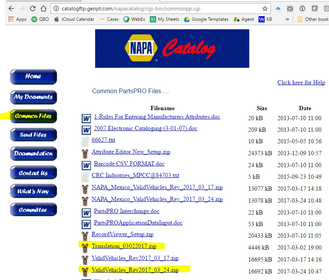Download Attribute Editor New_Setup.zip
Image resolution: width=329 pixels, height=280 pixels.
pos(131,152)
